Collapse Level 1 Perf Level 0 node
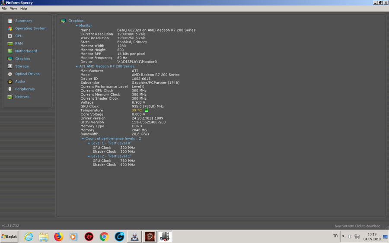The width and height of the screenshot is (389, 243). click(89, 143)
